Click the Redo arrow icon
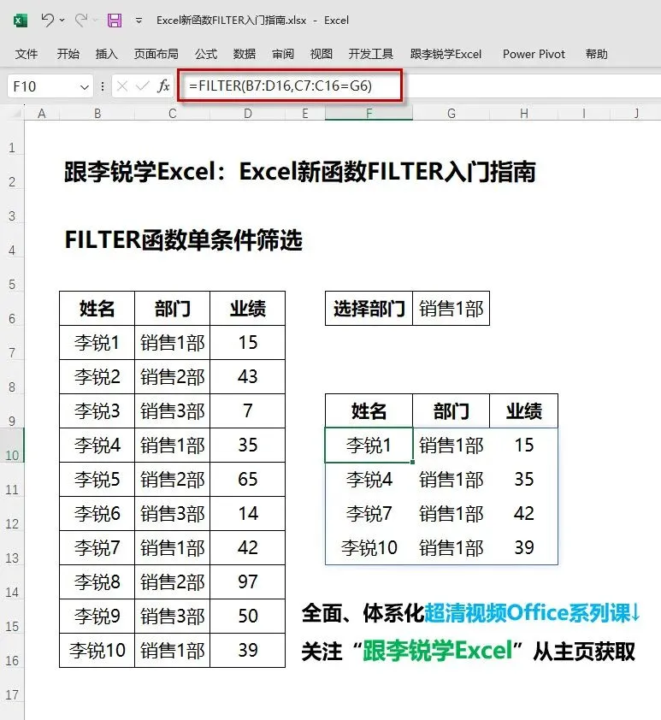 coord(81,20)
